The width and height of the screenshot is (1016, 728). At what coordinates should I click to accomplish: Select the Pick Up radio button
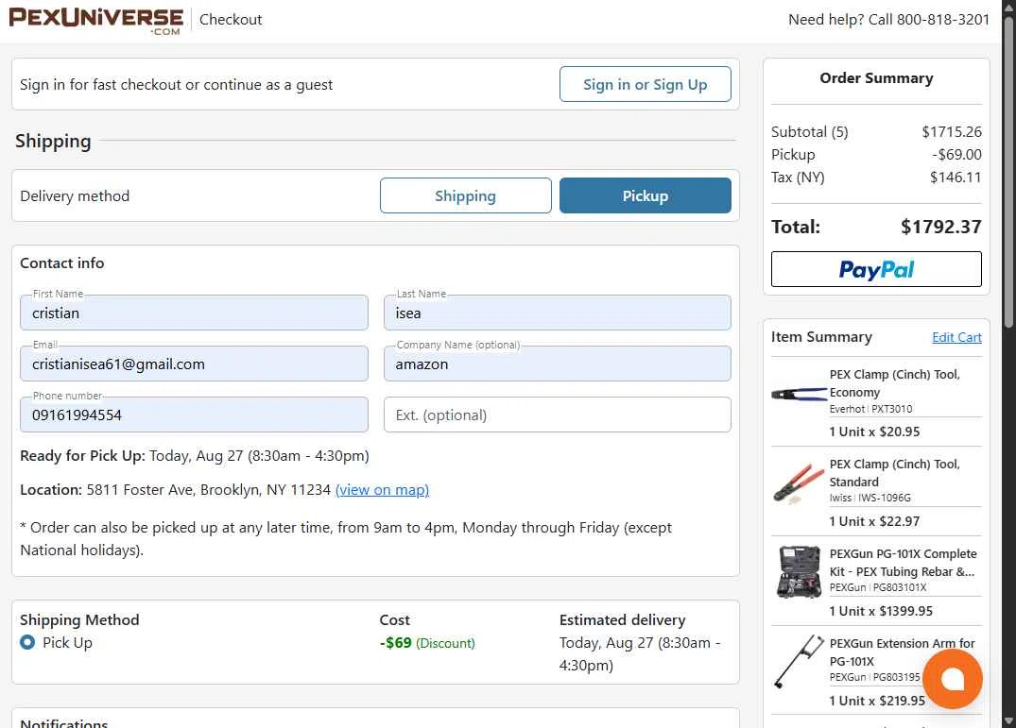point(27,643)
